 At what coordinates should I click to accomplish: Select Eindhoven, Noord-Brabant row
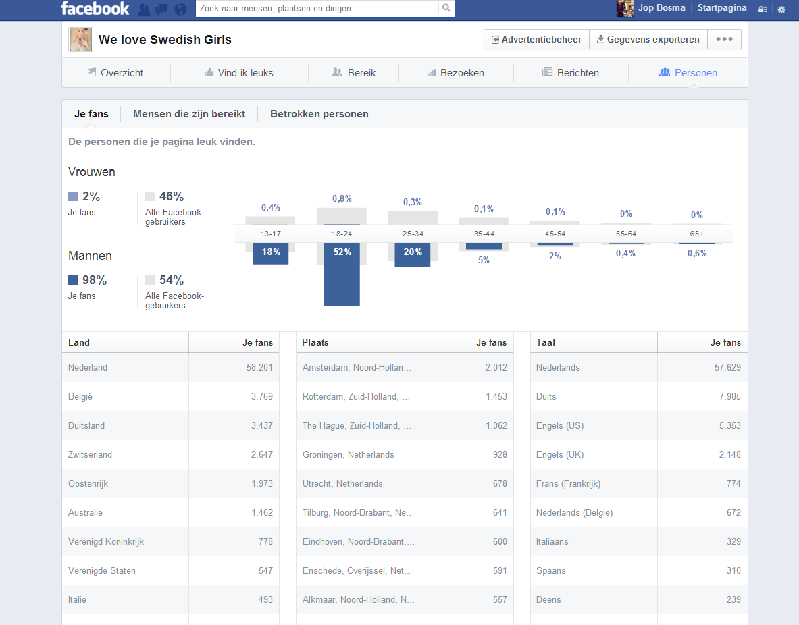pos(405,541)
